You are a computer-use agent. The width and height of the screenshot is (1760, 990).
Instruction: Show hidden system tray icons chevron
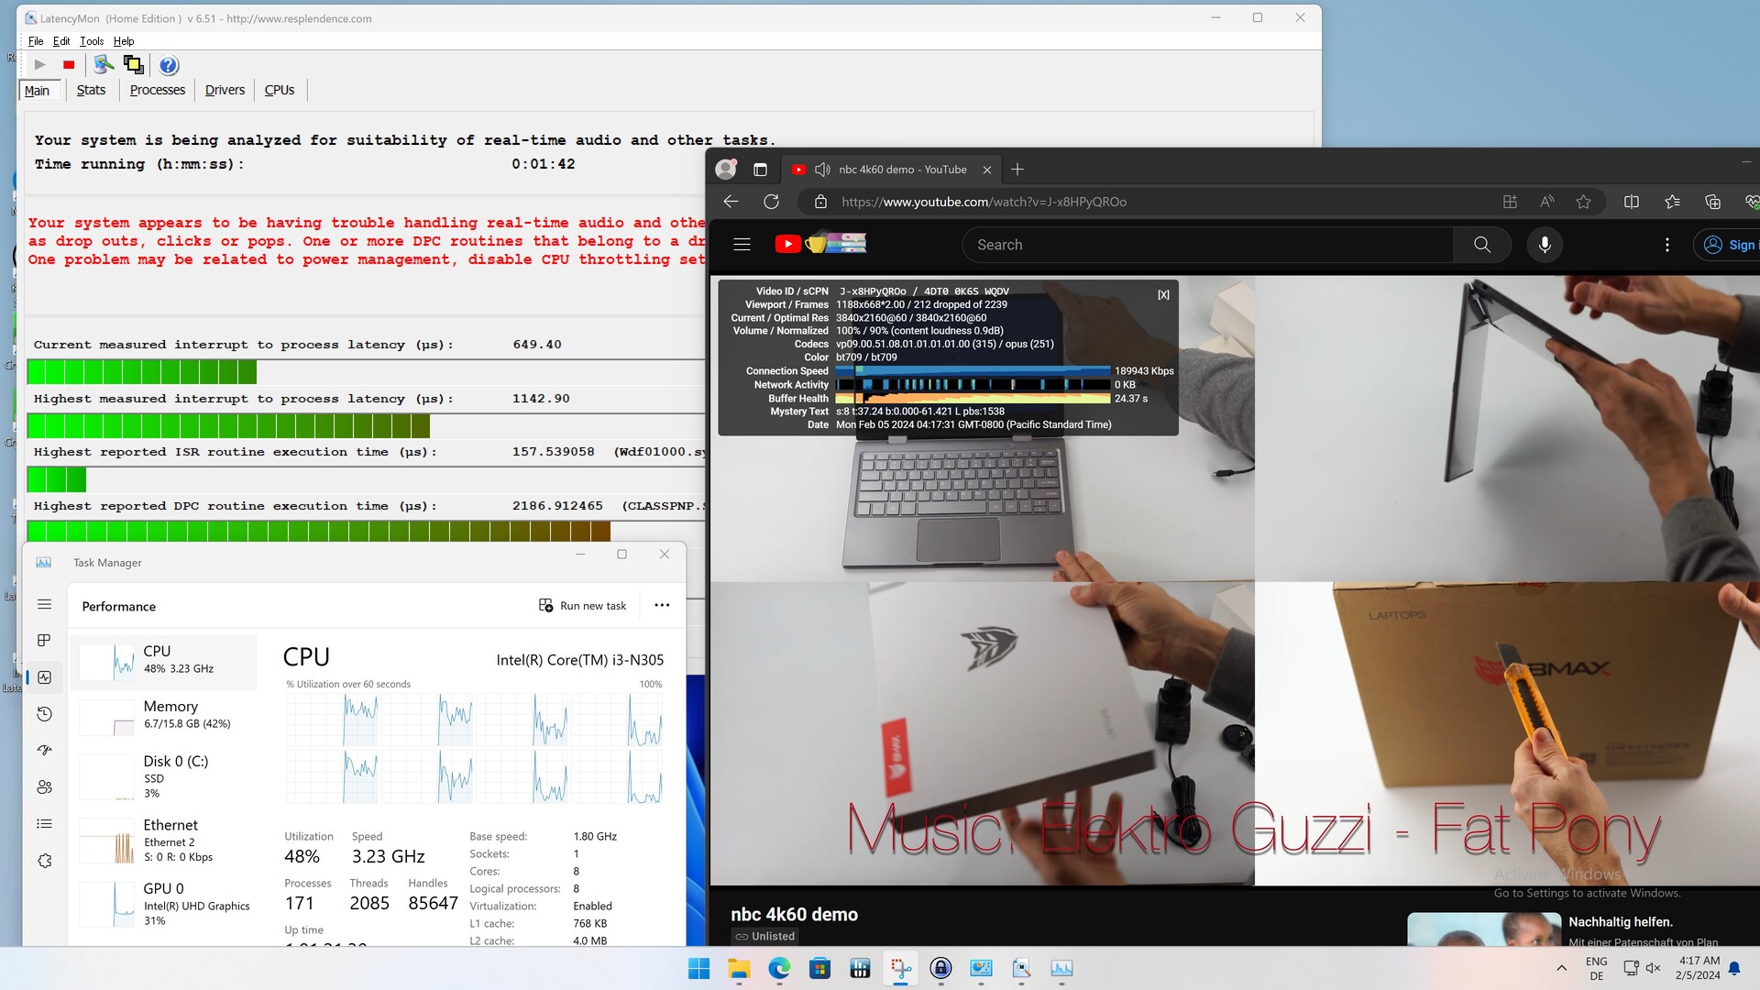coord(1561,968)
